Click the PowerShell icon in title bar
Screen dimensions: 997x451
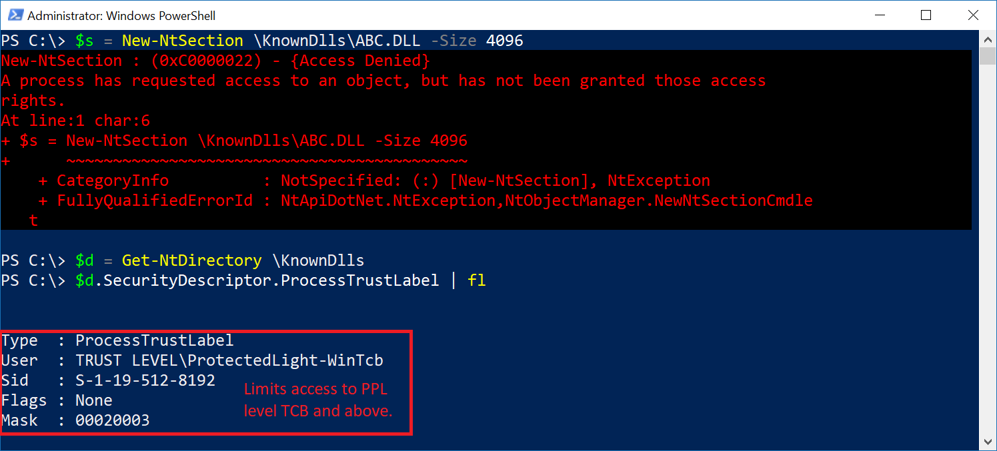pyautogui.click(x=15, y=15)
